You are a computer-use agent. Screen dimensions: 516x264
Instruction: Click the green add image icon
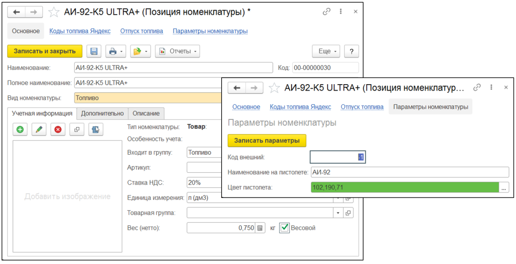pyautogui.click(x=20, y=129)
